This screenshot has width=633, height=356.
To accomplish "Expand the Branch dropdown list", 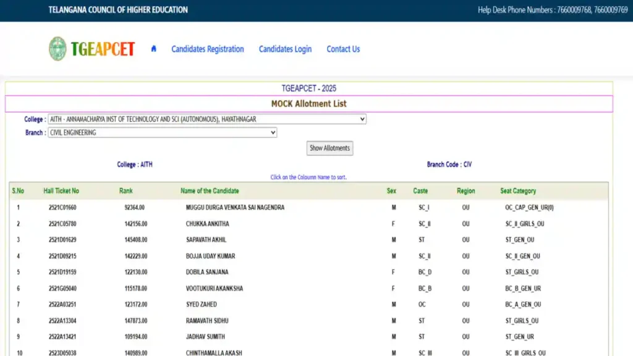I will pos(163,132).
